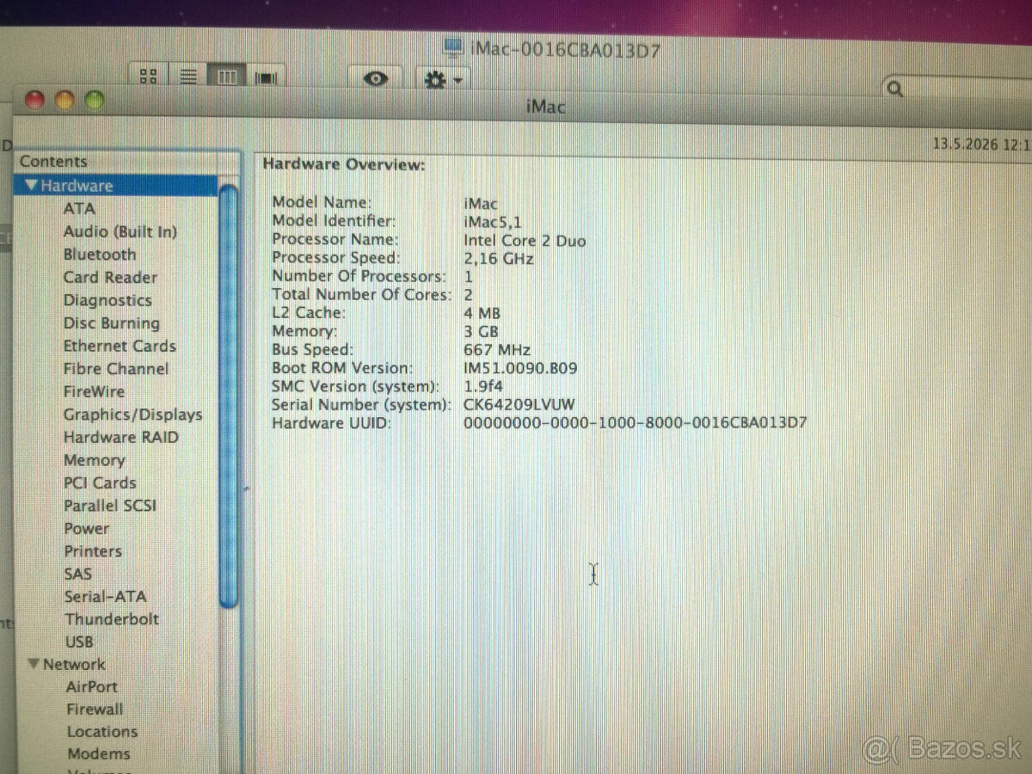Select Network category in sidebar
This screenshot has width=1032, height=774.
coord(74,664)
